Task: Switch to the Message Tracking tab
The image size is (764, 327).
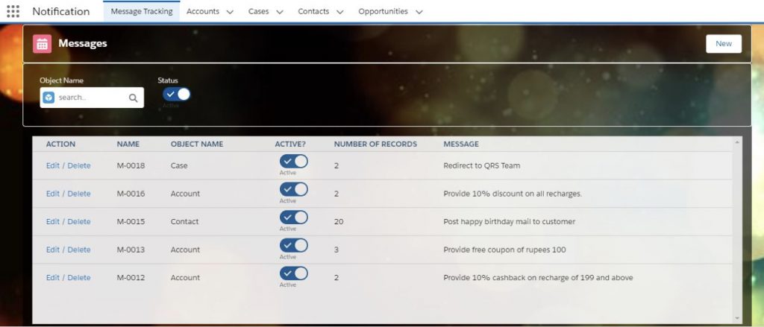Action: (142, 11)
